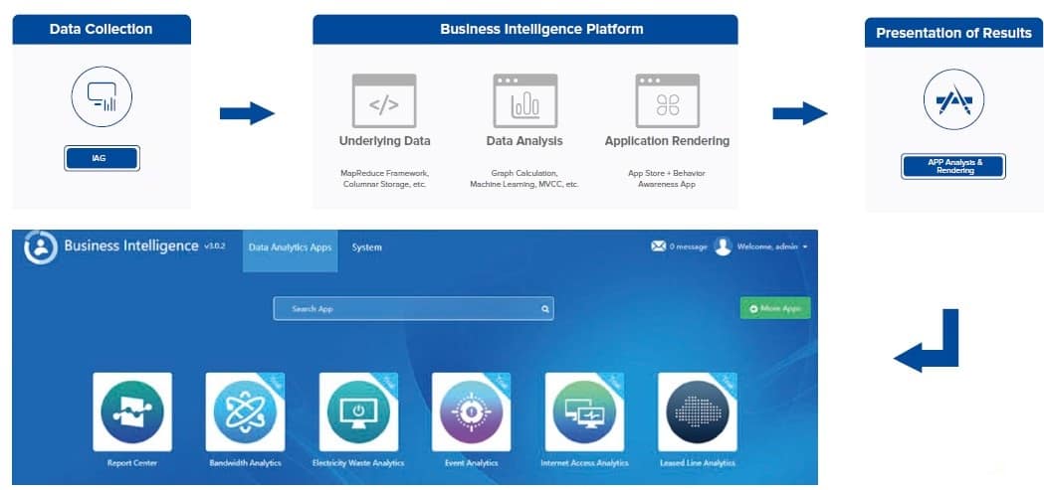Click the admin user avatar icon
This screenshot has height=490, width=1044.
click(x=723, y=246)
